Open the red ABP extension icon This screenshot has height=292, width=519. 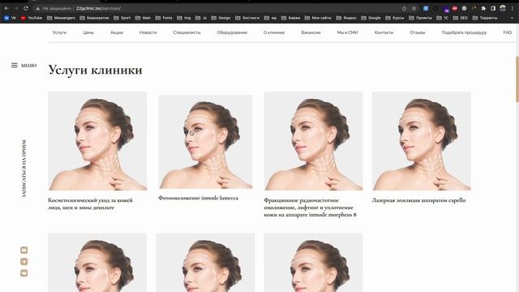click(x=455, y=8)
